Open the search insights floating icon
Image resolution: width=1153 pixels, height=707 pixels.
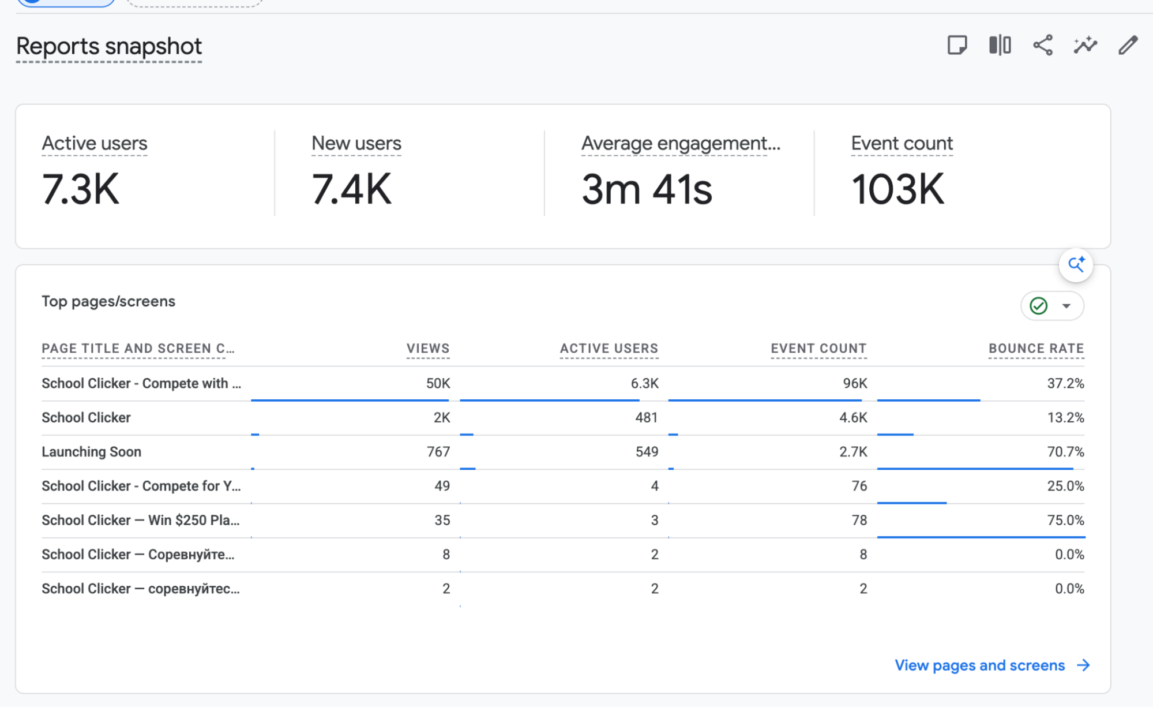point(1076,265)
